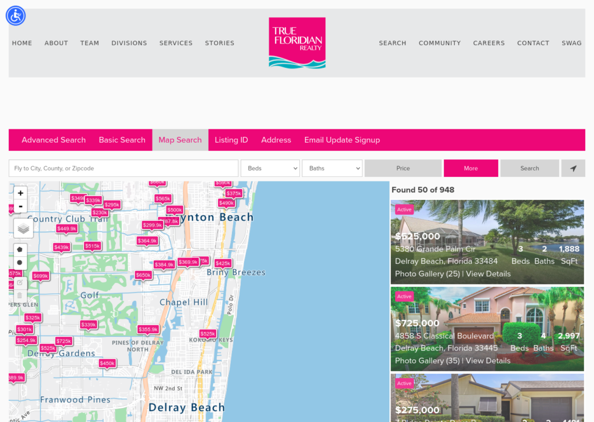Select the Map Search tab

point(180,140)
